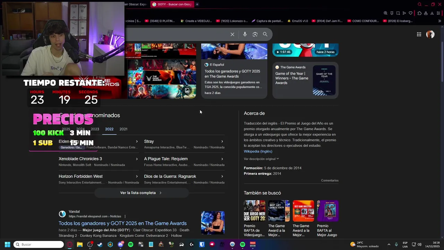
Task: Select the 2021 year tab
Action: [123, 129]
